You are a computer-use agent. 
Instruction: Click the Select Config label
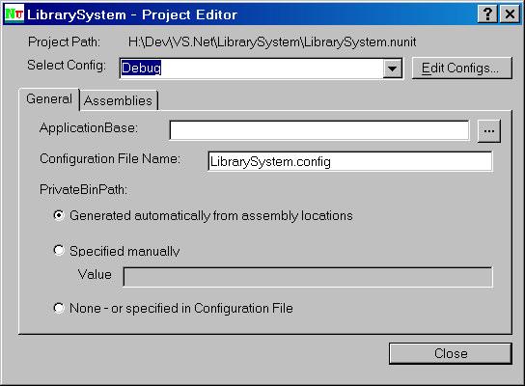coord(67,65)
